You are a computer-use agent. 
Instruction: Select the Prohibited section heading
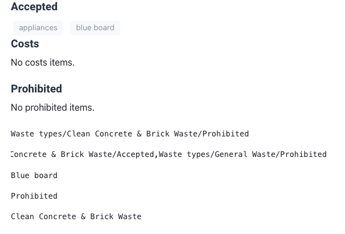tap(36, 88)
